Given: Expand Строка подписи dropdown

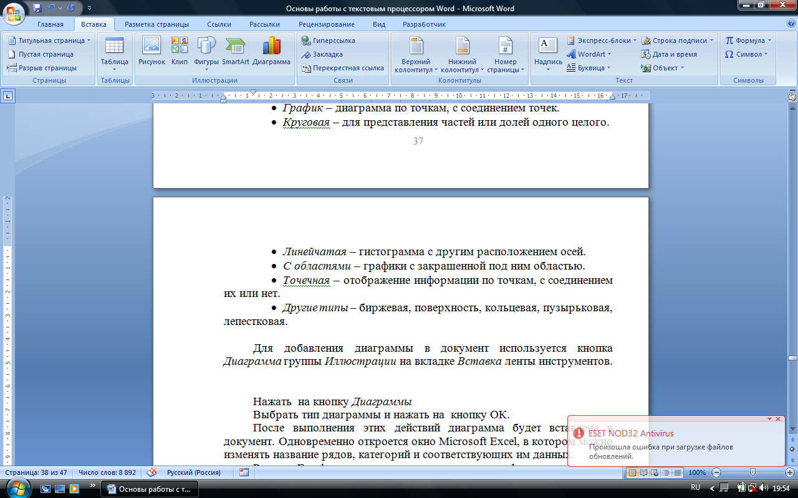Looking at the screenshot, I should click(x=678, y=40).
